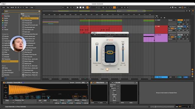The width and height of the screenshot is (195, 109).
Task: Click the Intensity control in RBass plugin
Action: coord(110,52)
